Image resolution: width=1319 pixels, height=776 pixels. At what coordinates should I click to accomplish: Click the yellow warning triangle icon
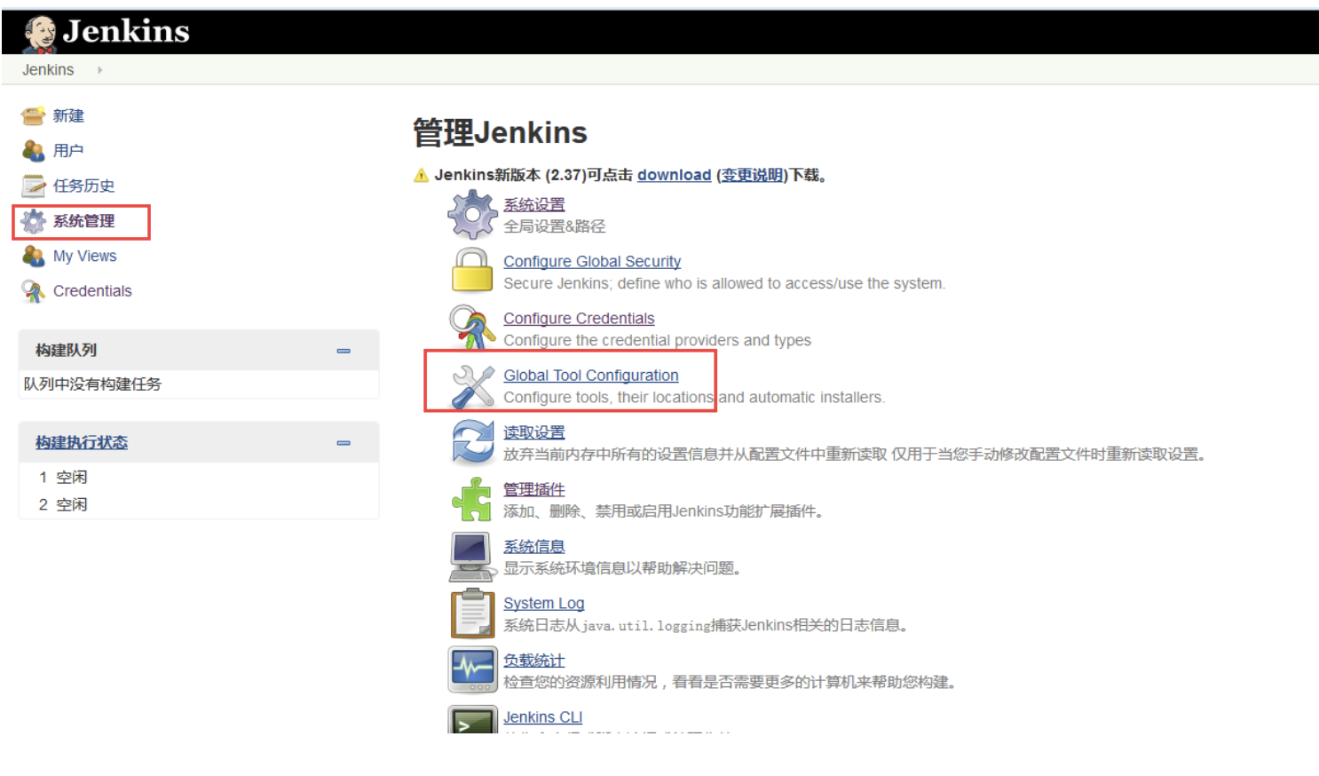422,176
